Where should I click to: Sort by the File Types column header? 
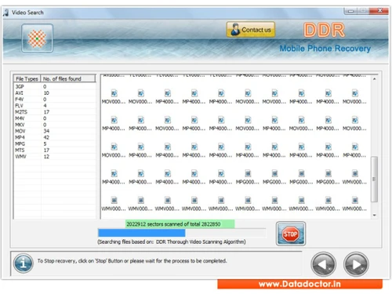pyautogui.click(x=27, y=78)
